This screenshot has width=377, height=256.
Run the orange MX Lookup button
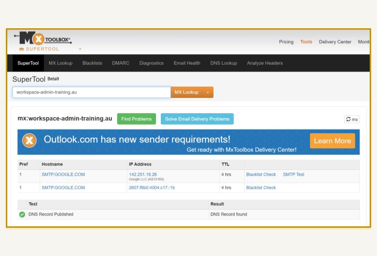pyautogui.click(x=186, y=92)
